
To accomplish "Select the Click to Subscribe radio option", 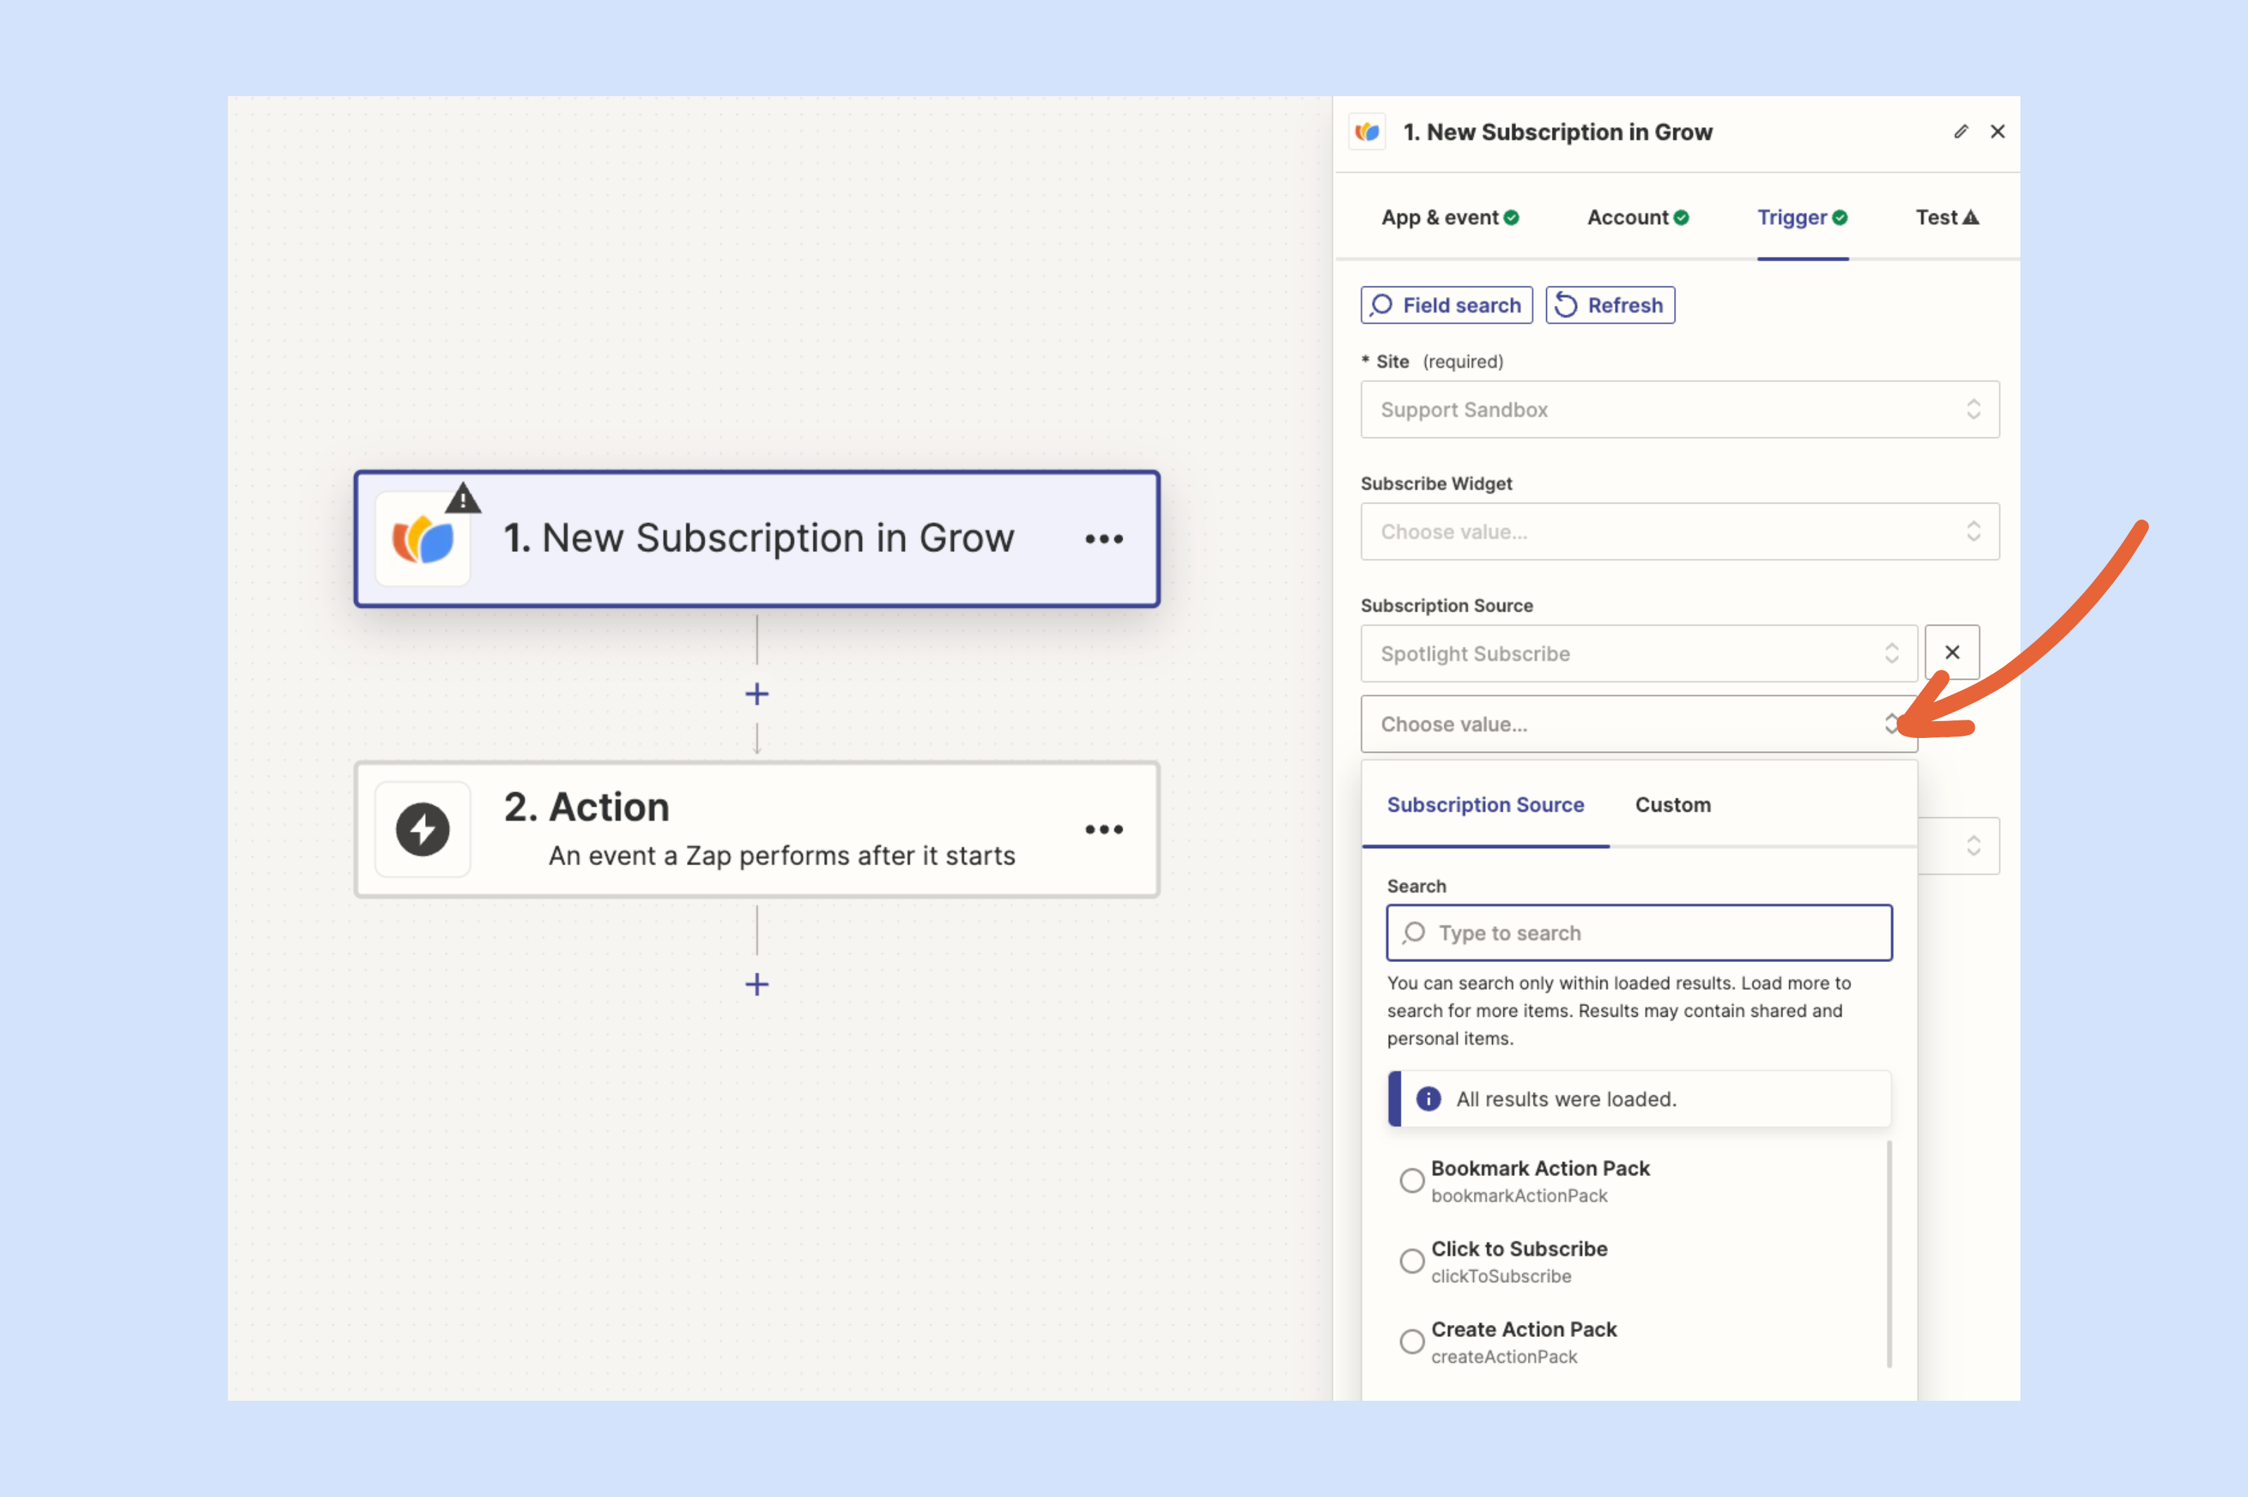I will click(1411, 1261).
